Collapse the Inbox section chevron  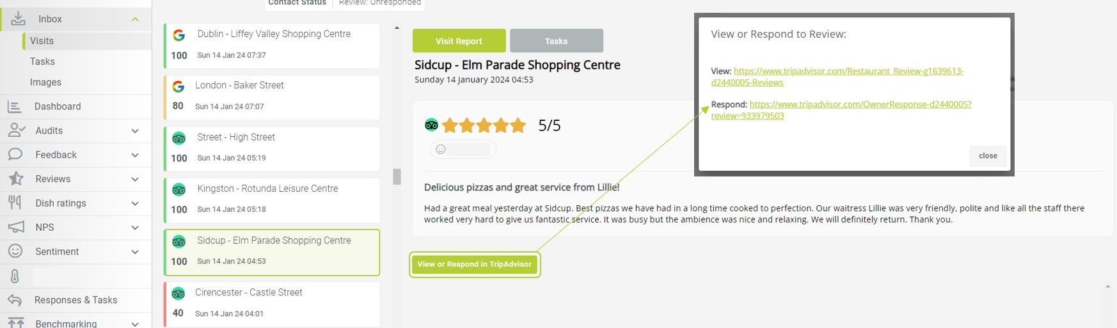(135, 19)
